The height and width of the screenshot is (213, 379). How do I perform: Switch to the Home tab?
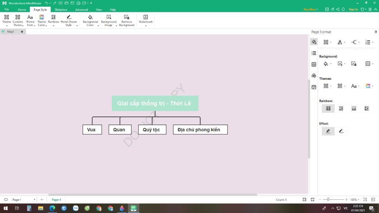click(22, 10)
